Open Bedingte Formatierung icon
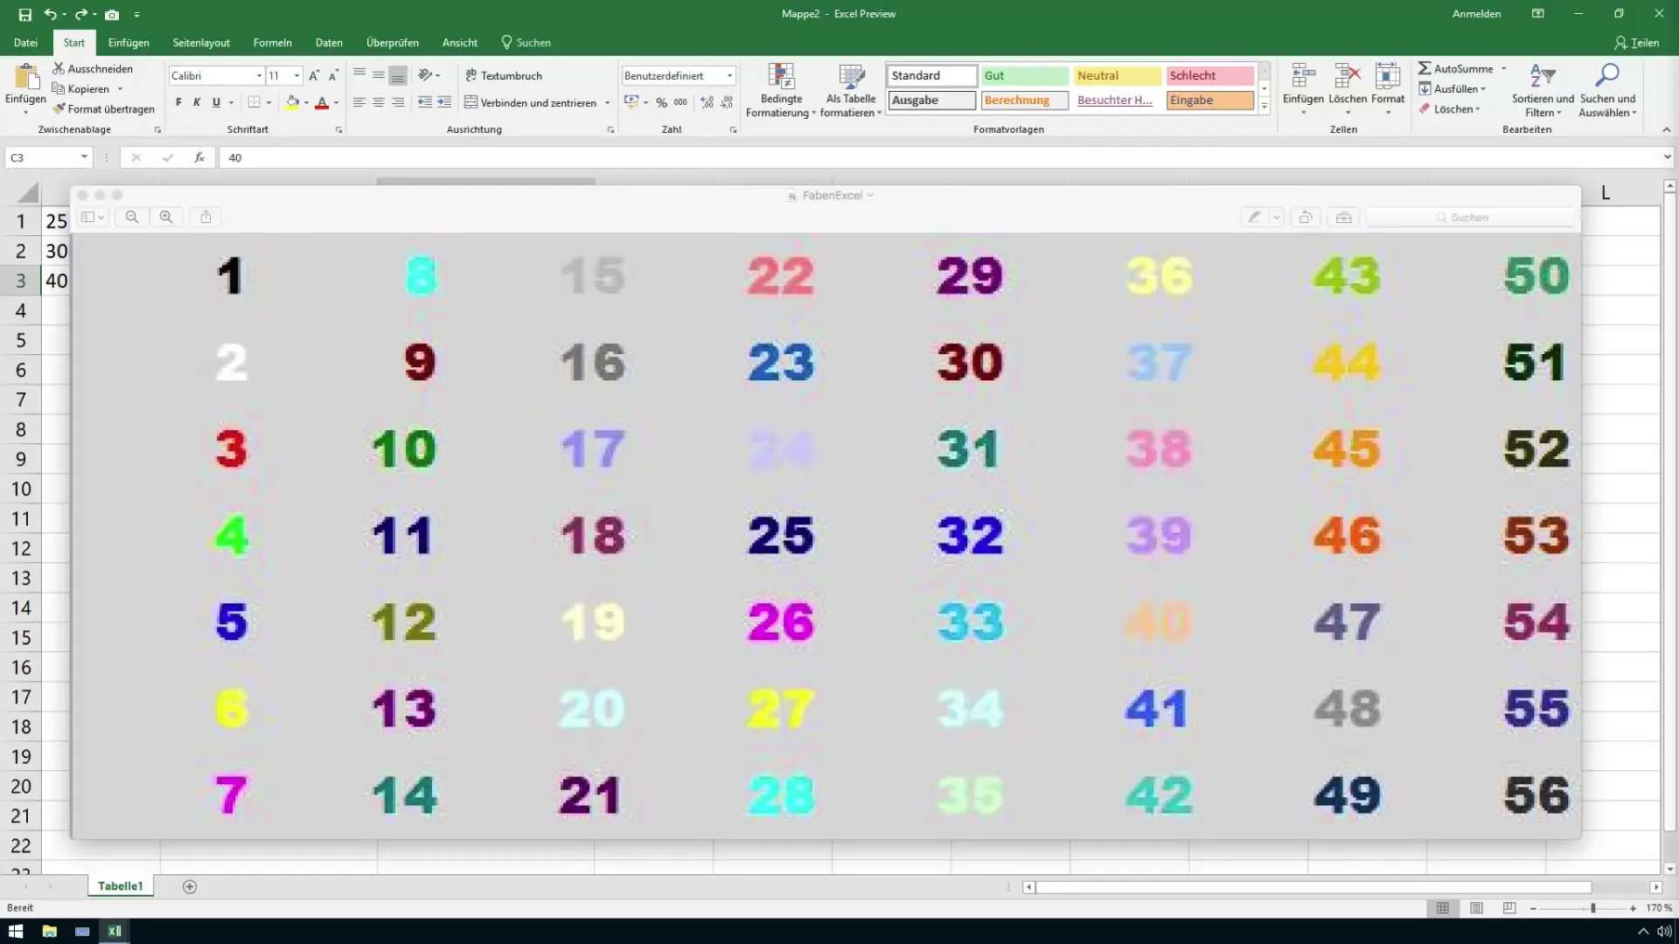Screen dimensions: 1679x944 (781, 76)
